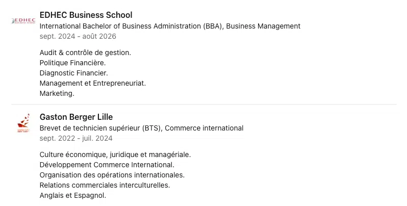Select the sept. 2022 - juil. 2024 dates

(76, 138)
